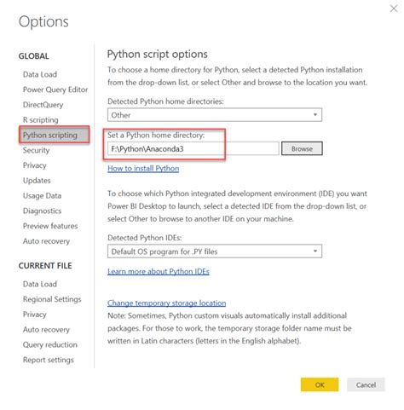Close the Options dialog with X
Image resolution: width=404 pixels, height=410 pixels.
click(394, 9)
